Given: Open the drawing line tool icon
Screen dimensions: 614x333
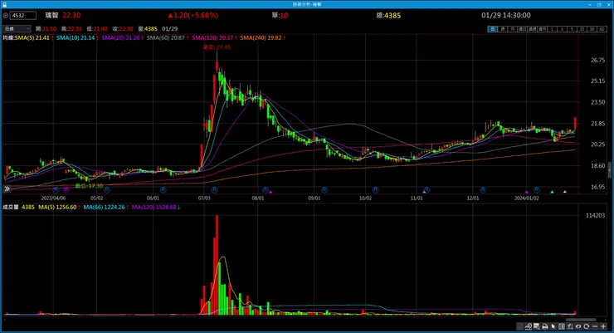Looking at the screenshot, I should coord(529,326).
